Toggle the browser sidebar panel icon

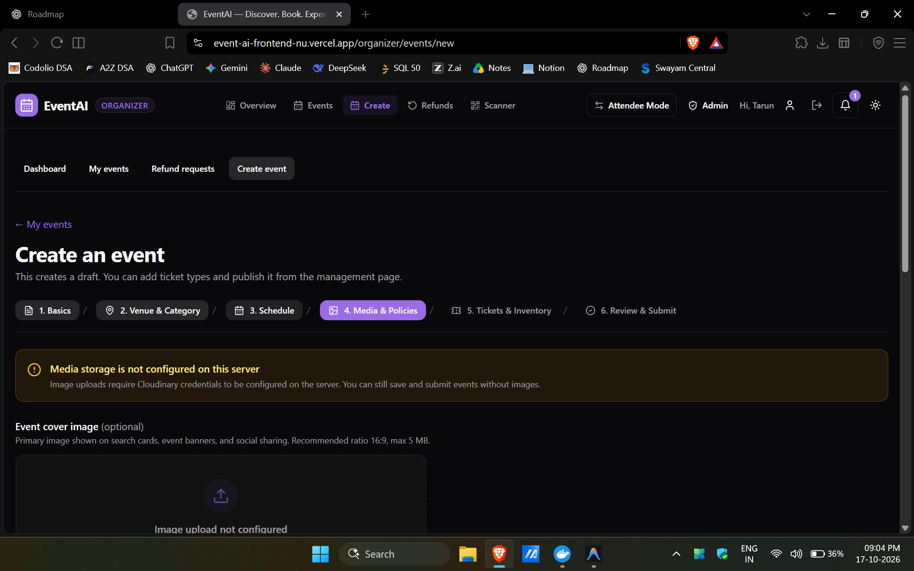pos(844,43)
